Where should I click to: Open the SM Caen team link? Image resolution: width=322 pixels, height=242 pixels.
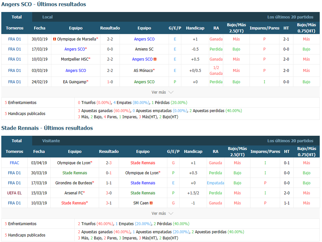(x=141, y=203)
